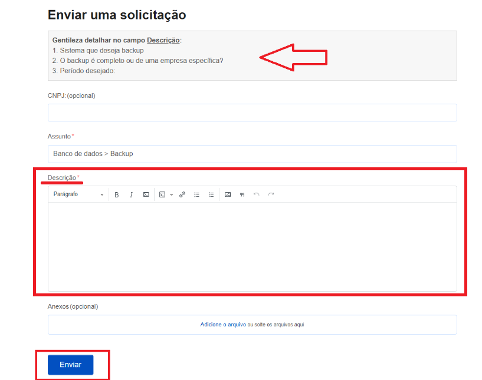Screen dimensions: 482x380
Task: Toggle bold formatting in the description editor
Action: click(116, 194)
